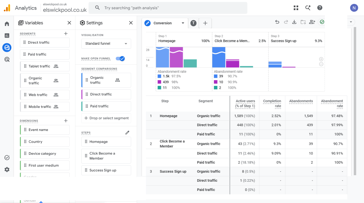
Task: Click Paid traffic in Segment Comparisons
Action: (106, 106)
